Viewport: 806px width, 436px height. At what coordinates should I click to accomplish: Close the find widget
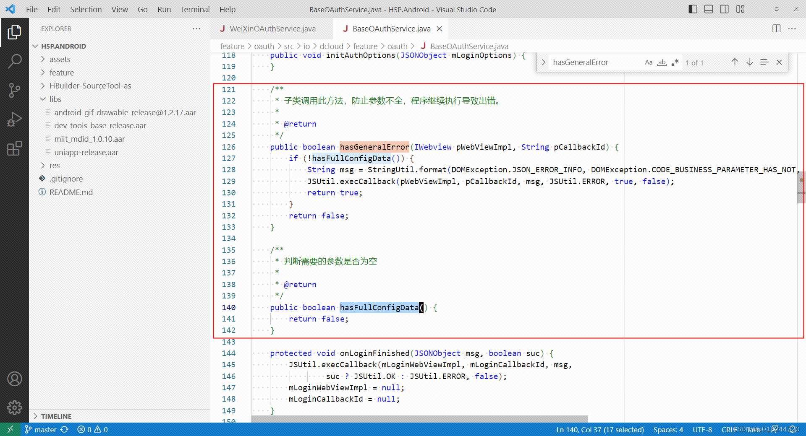point(779,62)
